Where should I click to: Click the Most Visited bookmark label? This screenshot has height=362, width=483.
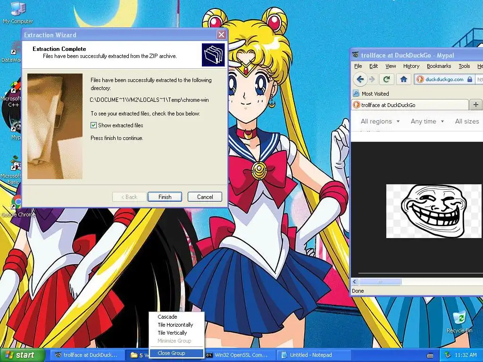[375, 94]
